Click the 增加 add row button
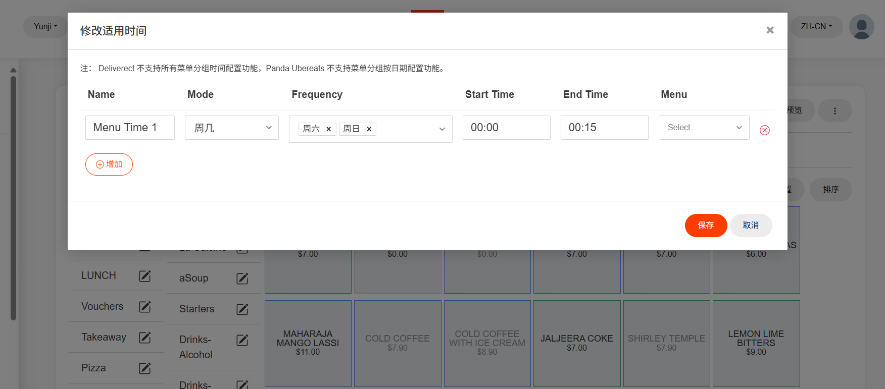This screenshot has height=389, width=885. click(x=109, y=164)
